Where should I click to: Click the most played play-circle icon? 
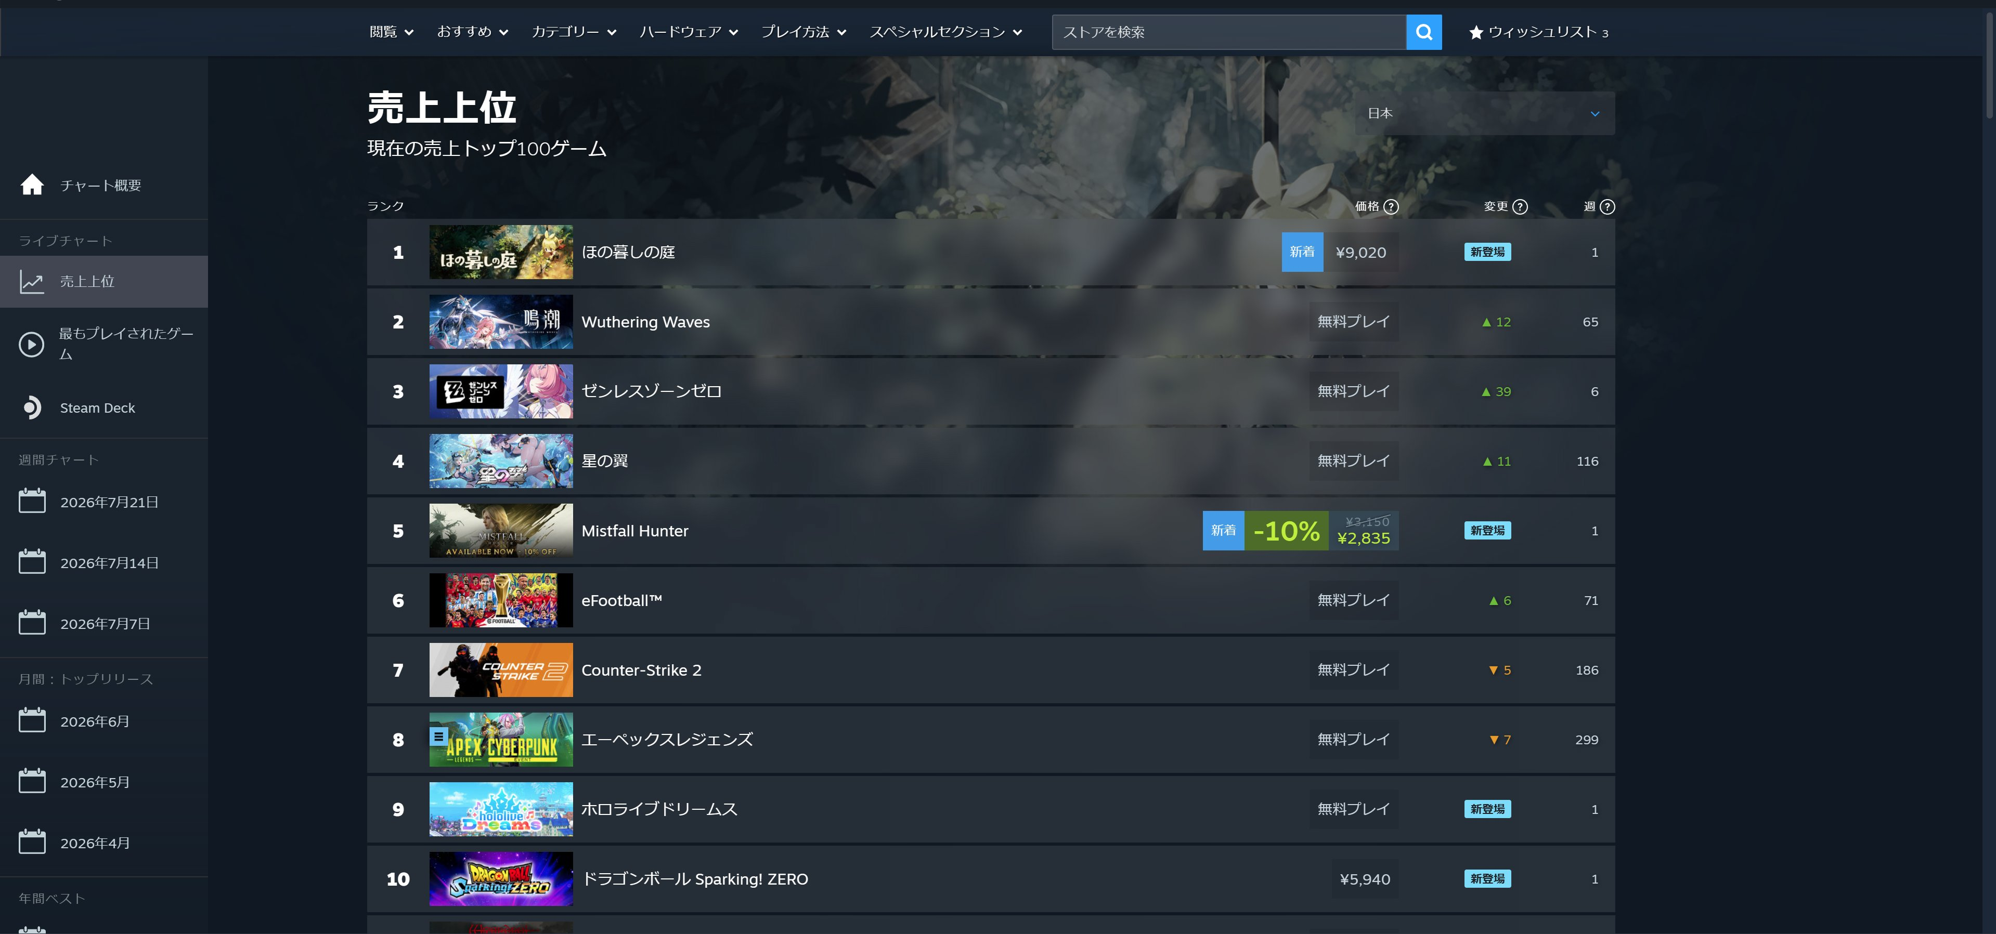[32, 344]
